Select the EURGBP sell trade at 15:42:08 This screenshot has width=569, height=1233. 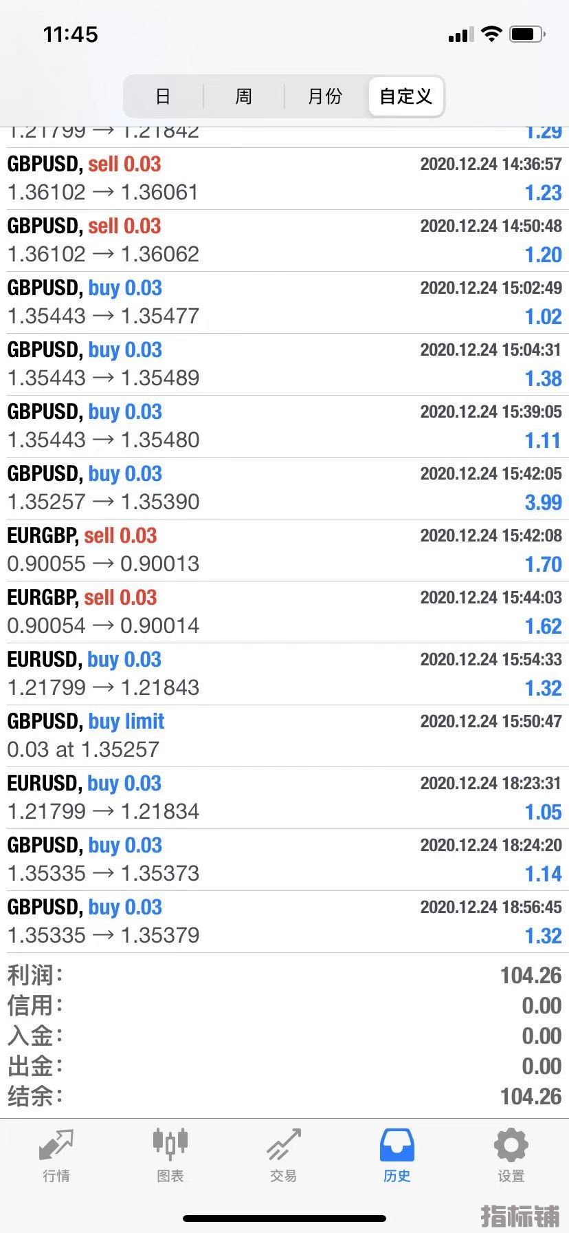point(284,550)
